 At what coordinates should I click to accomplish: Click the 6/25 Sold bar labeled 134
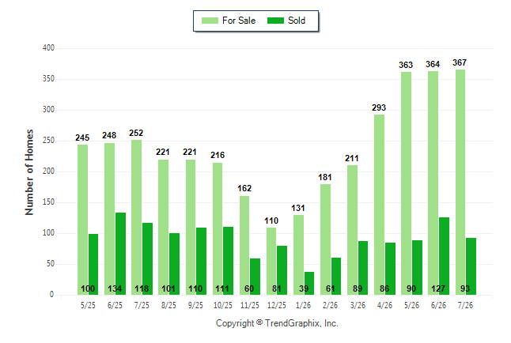click(120, 254)
